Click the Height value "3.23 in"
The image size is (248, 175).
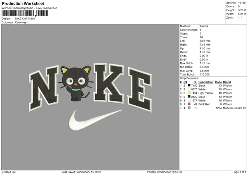(x=242, y=10)
